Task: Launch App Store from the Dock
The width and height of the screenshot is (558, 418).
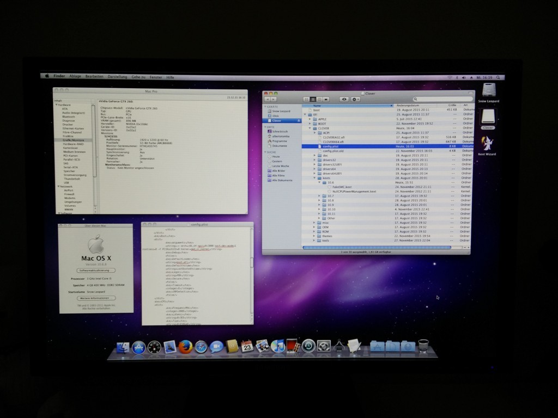Action: pos(138,347)
